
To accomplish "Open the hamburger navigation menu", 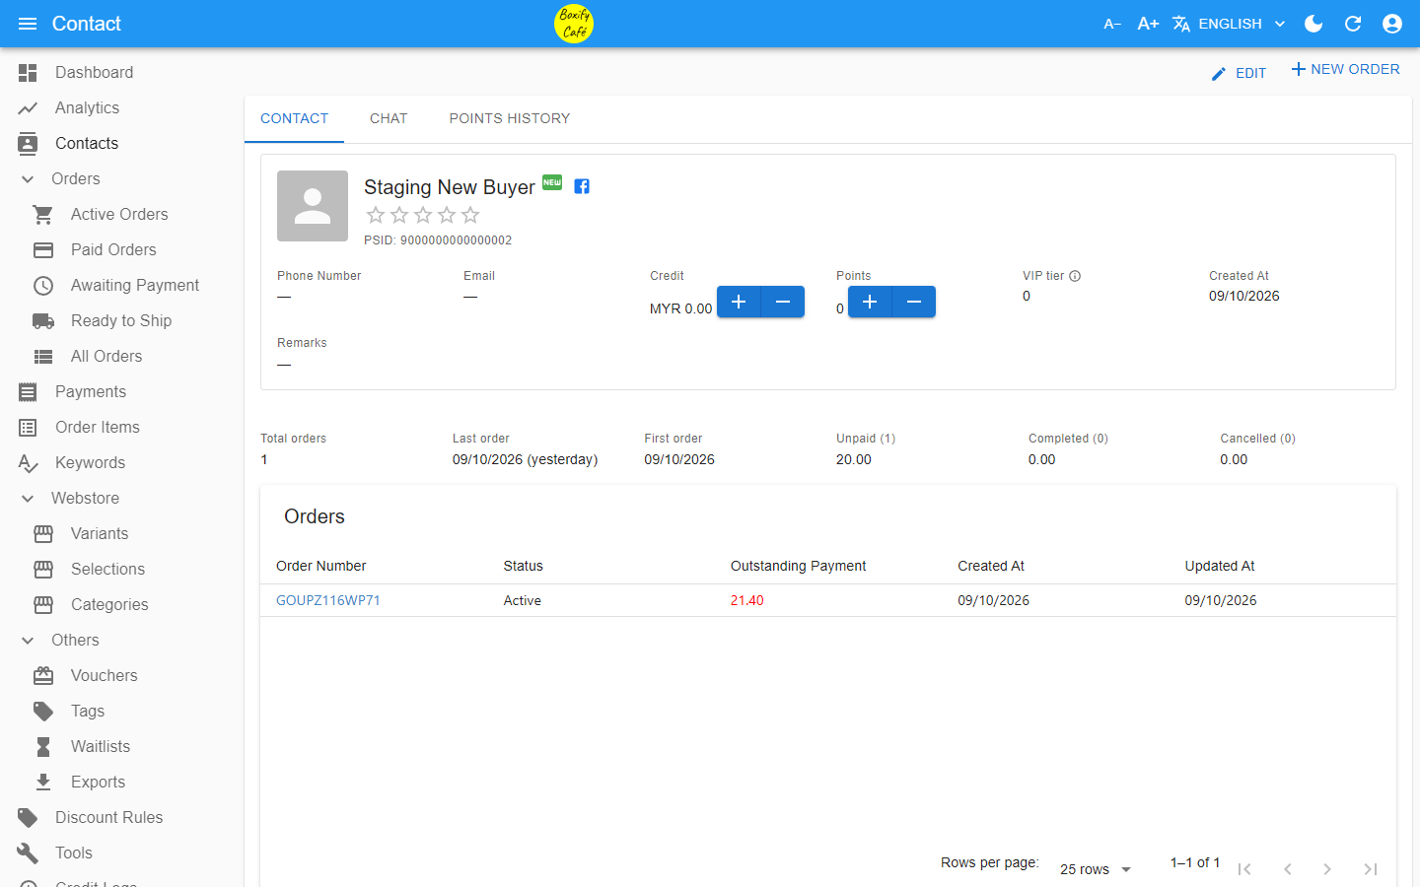I will tap(28, 24).
